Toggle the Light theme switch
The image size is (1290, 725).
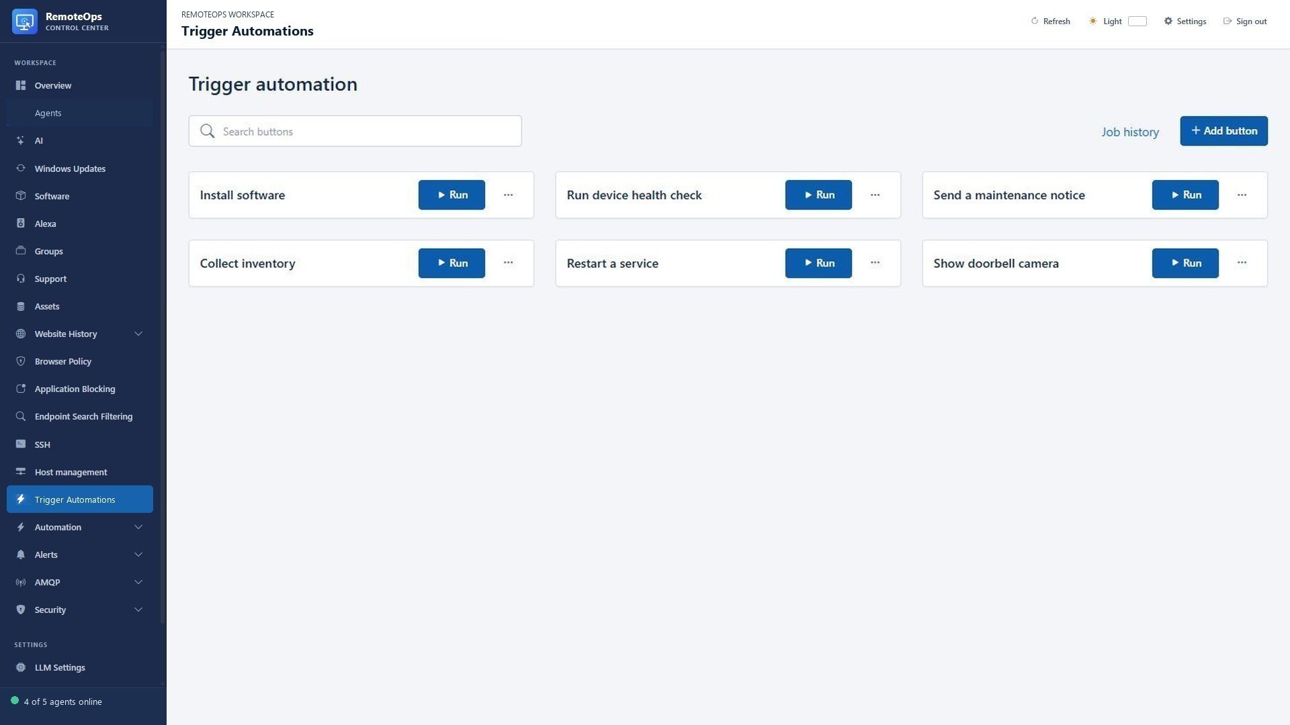(x=1137, y=21)
